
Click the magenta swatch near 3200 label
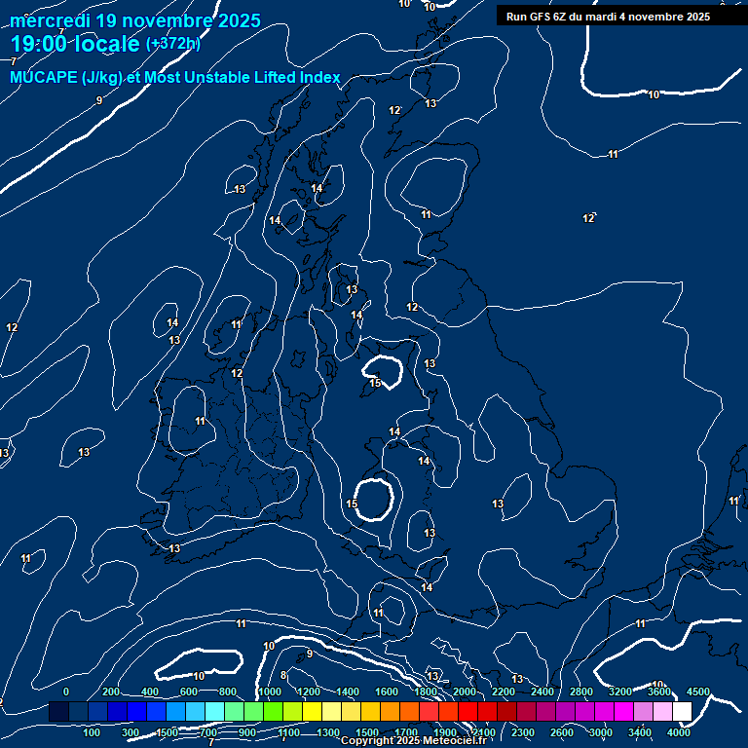pos(623,712)
